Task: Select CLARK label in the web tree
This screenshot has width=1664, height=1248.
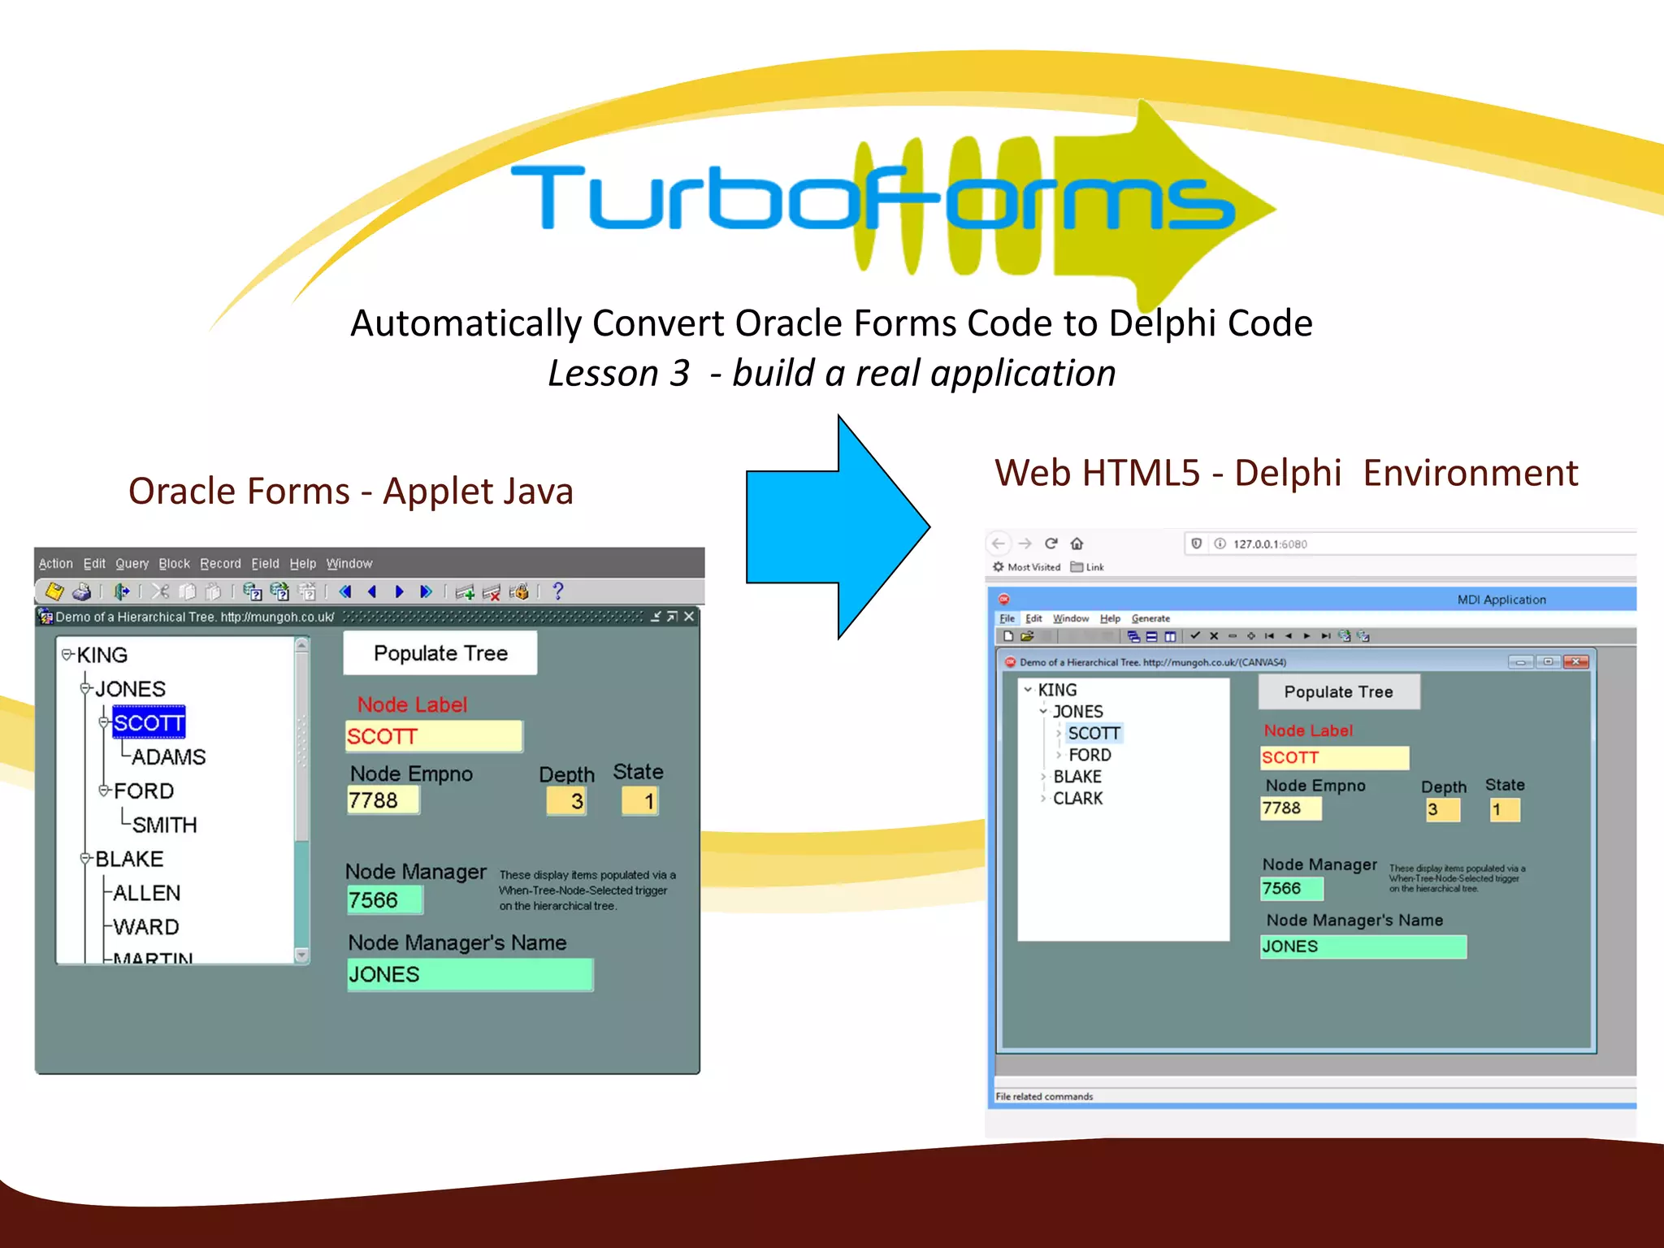Action: point(1077,798)
